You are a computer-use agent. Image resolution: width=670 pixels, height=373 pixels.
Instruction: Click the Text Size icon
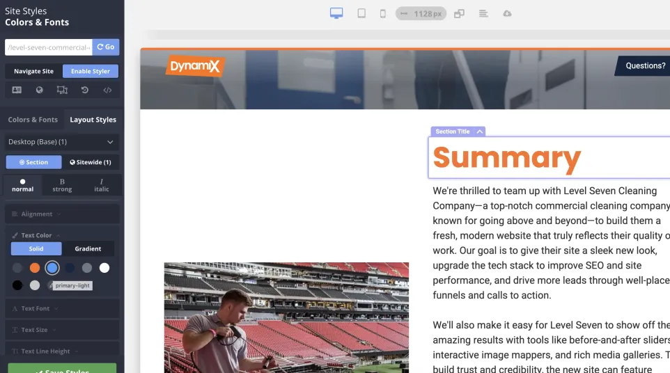(15, 330)
